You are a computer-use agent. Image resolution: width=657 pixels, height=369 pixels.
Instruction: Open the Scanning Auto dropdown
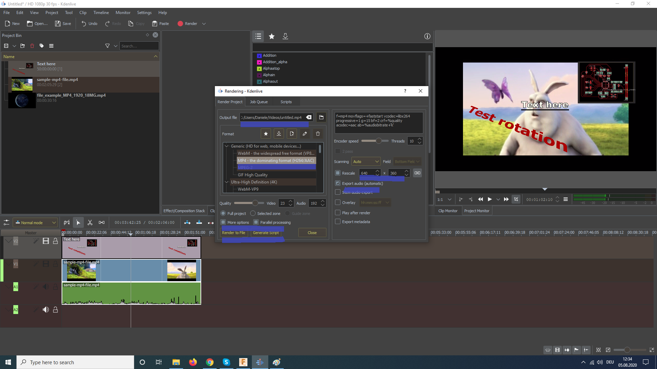[x=366, y=162]
